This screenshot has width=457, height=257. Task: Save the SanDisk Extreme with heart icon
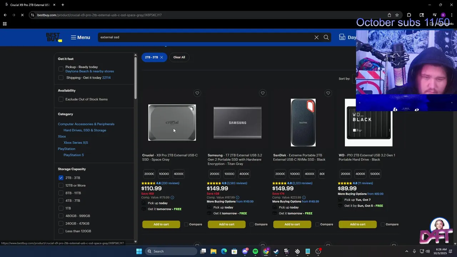pyautogui.click(x=328, y=93)
